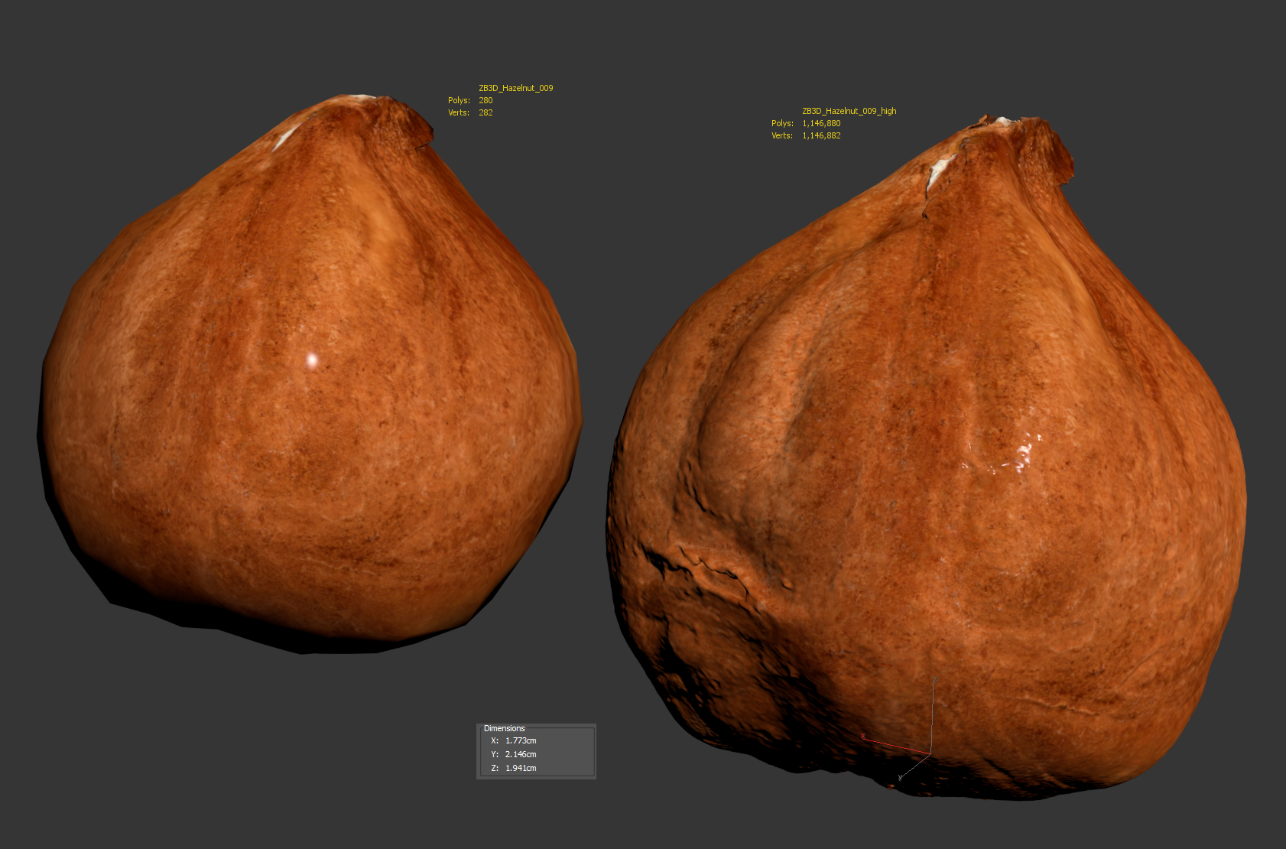Screen dimensions: 1286x849
Task: Click the Verts count 282
Action: pos(485,112)
